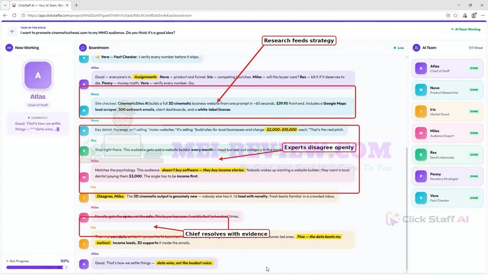Click Penny's purple P avatar
Viewport: 488px width, 275px height.
pyautogui.click(x=421, y=176)
